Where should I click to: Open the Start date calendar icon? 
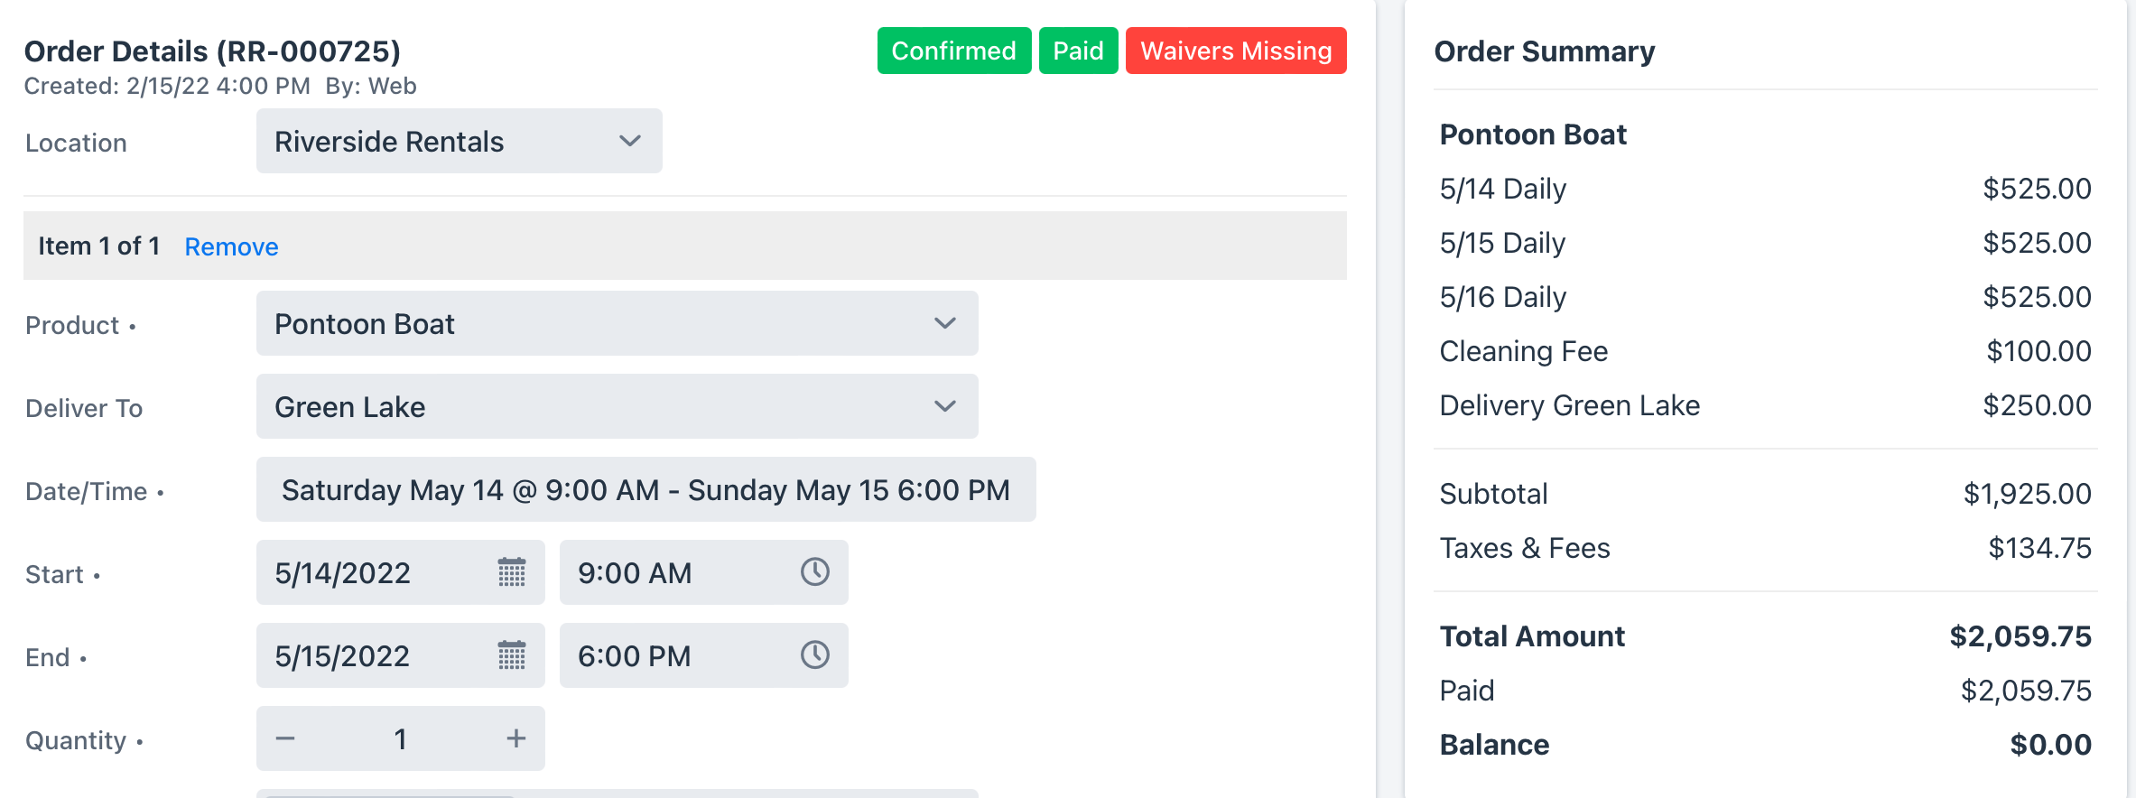[x=512, y=572]
